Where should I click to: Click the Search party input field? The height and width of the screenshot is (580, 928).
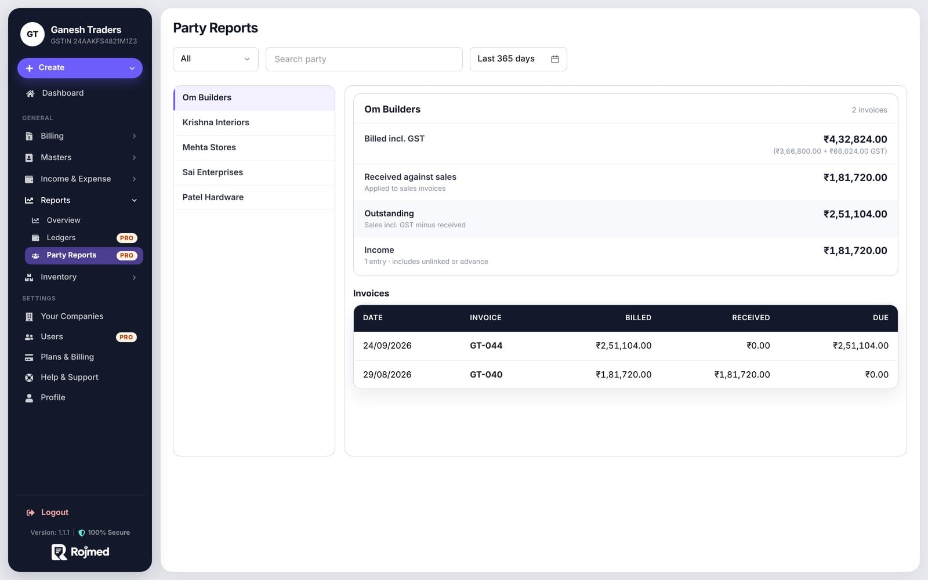[364, 59]
